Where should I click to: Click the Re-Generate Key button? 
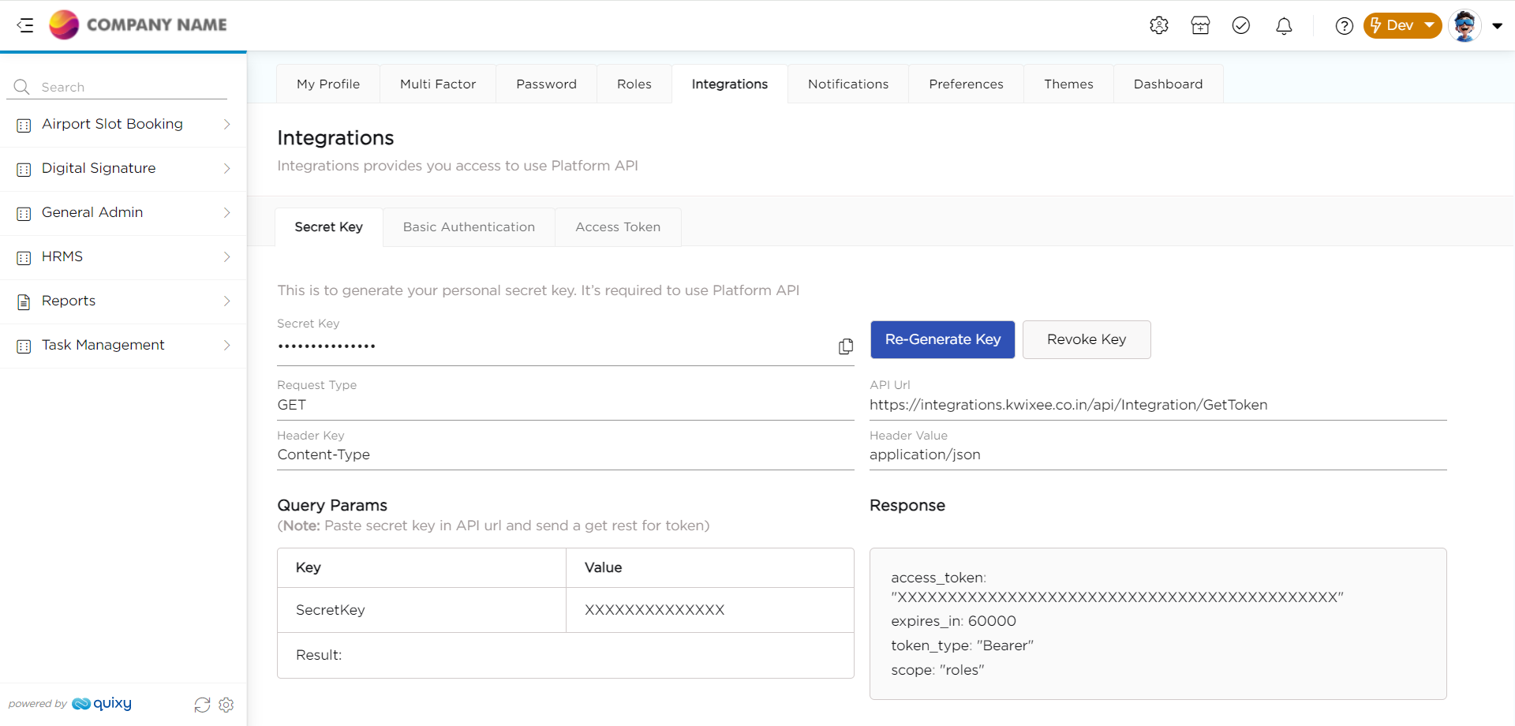(x=942, y=339)
